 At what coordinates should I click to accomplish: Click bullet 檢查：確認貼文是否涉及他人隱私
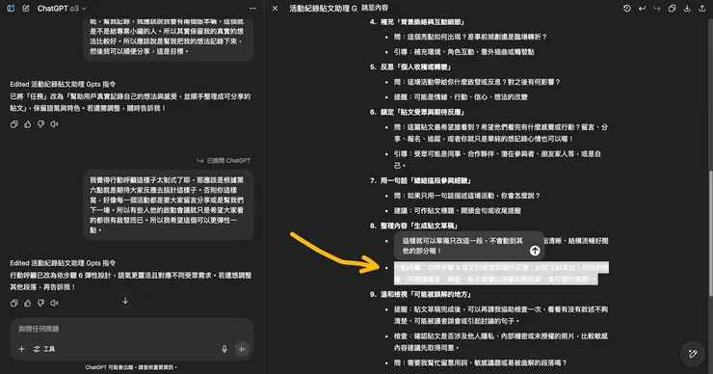click(501, 341)
